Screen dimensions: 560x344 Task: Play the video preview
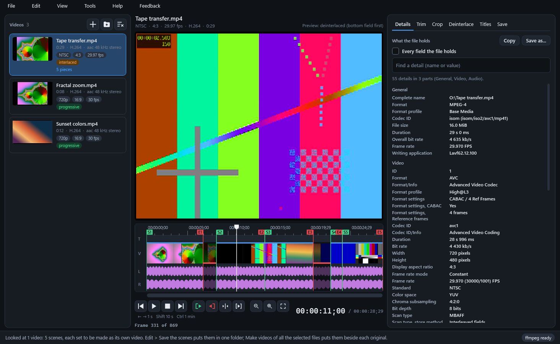154,306
